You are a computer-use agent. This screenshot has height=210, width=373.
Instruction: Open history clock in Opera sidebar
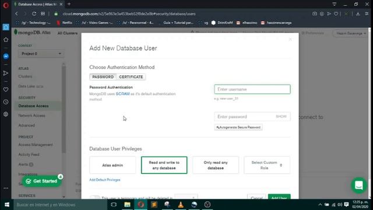pos(6,102)
